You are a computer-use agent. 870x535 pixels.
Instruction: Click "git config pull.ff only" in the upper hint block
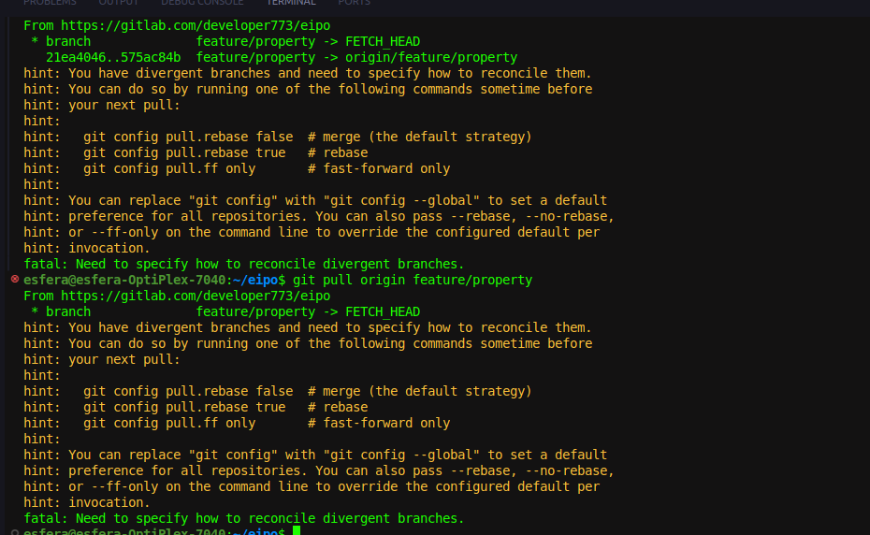click(169, 168)
